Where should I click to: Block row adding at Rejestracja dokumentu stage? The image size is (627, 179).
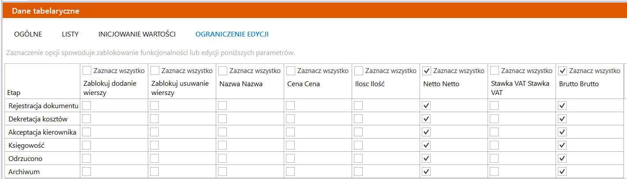coord(87,106)
